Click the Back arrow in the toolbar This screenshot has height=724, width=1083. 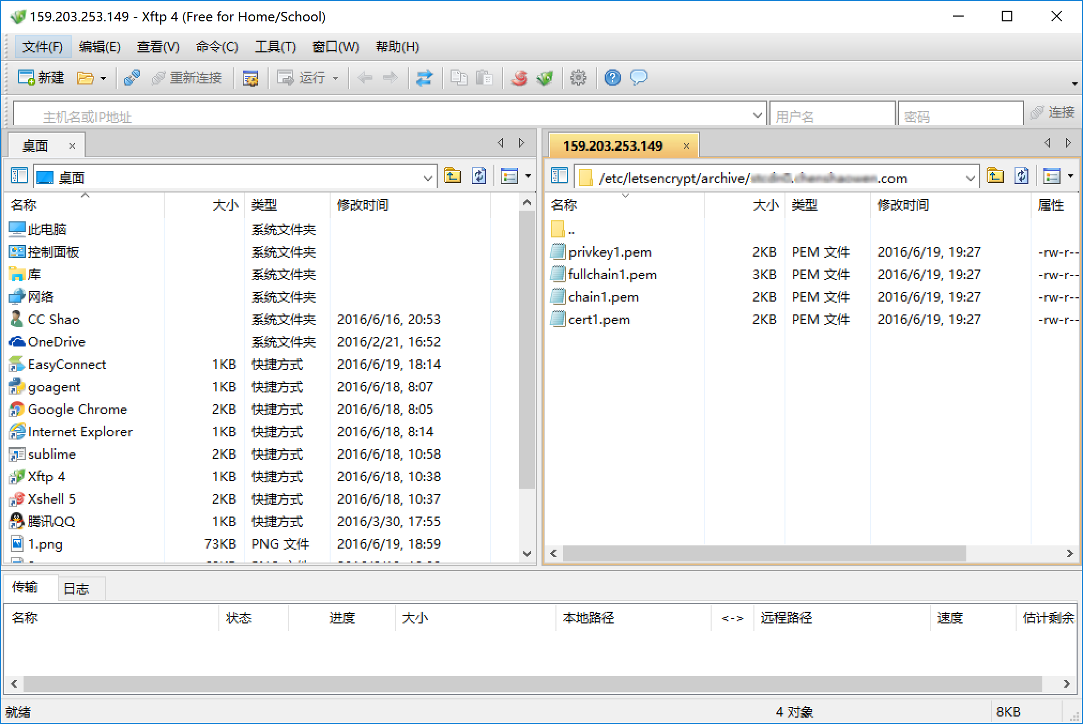tap(365, 78)
